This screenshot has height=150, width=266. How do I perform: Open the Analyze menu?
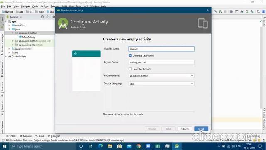click(44, 7)
